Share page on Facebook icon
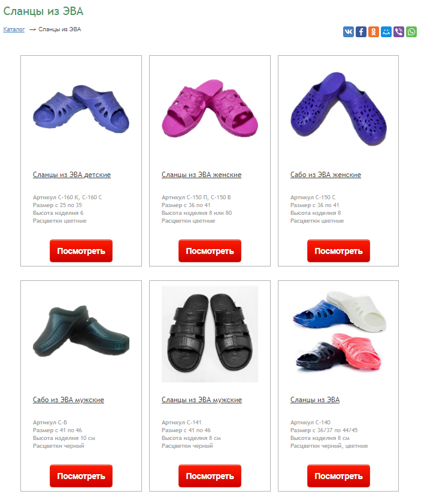 tap(361, 32)
